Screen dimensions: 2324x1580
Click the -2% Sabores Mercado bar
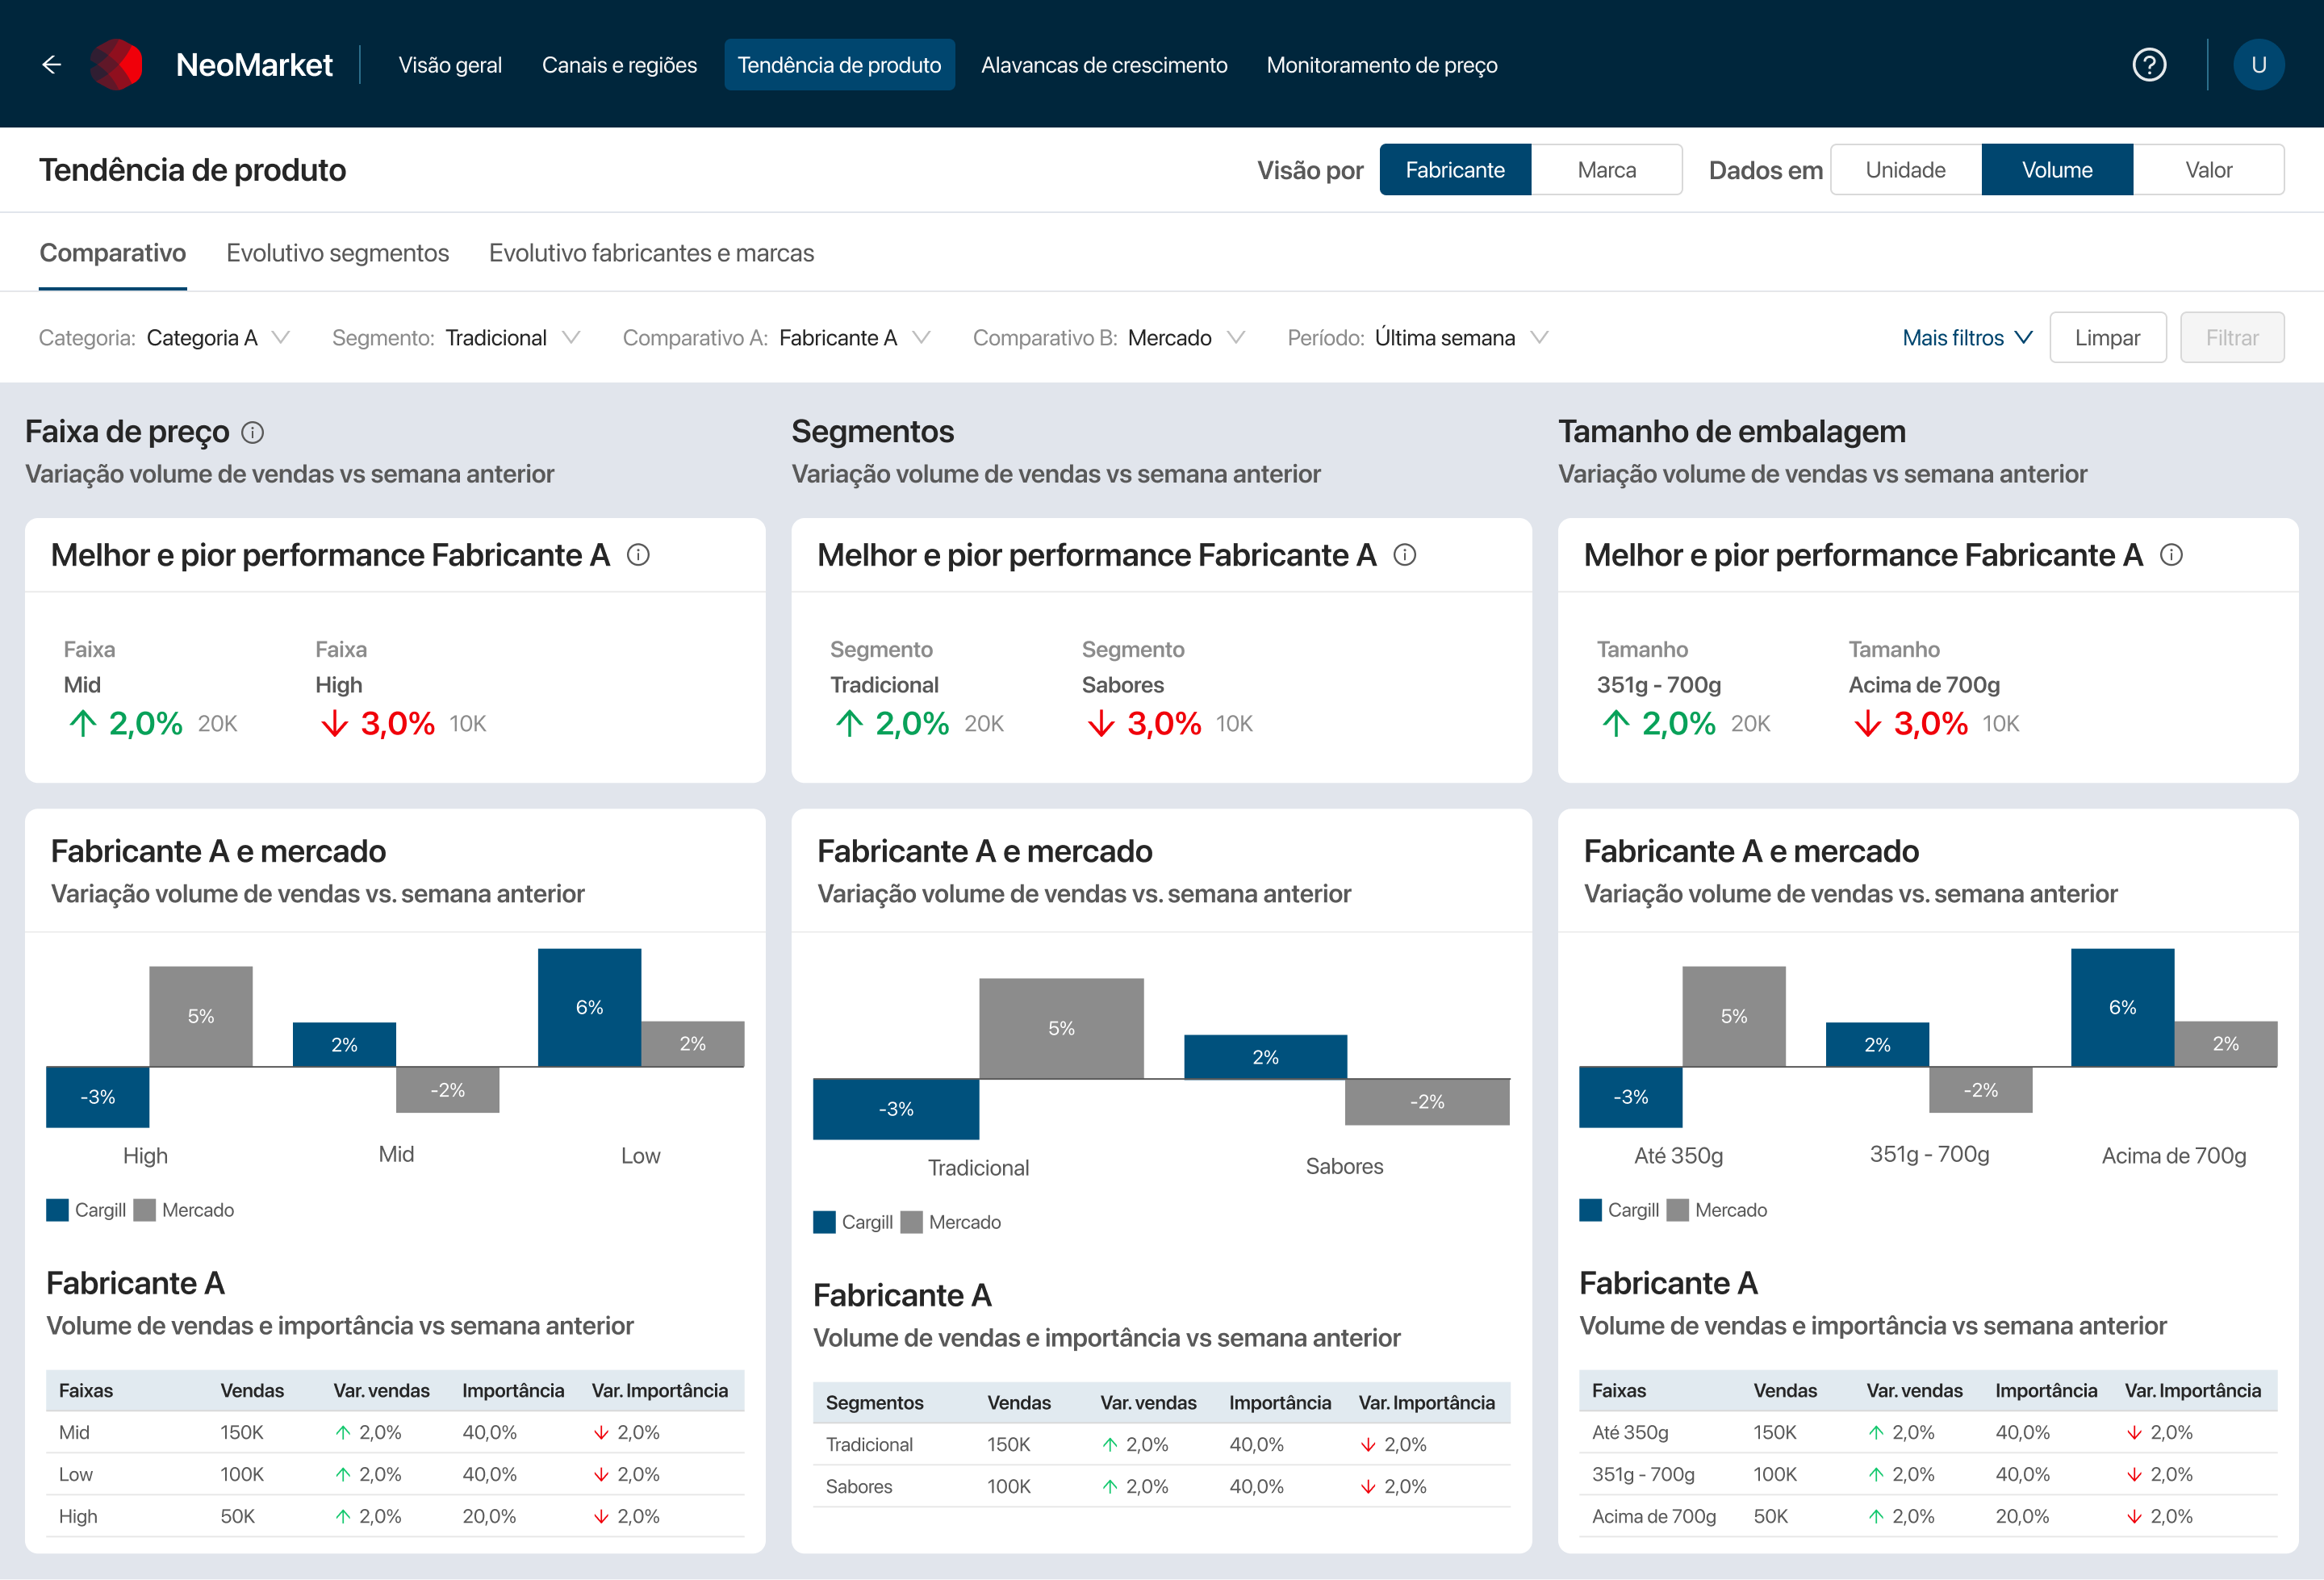pos(1427,1102)
